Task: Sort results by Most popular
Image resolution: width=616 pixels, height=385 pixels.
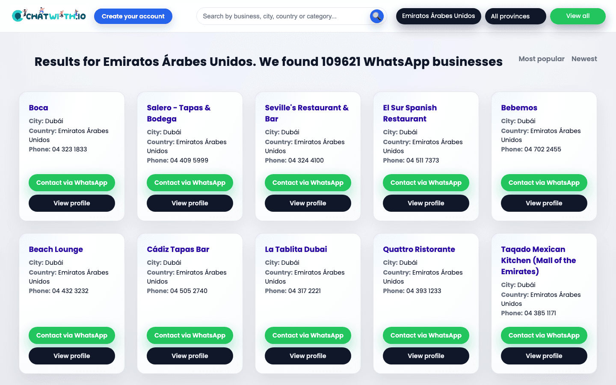Action: (x=541, y=59)
